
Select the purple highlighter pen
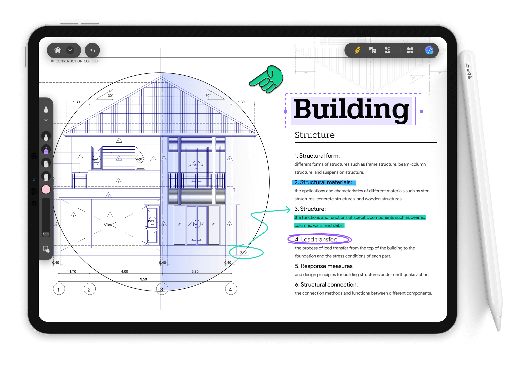pos(46,150)
